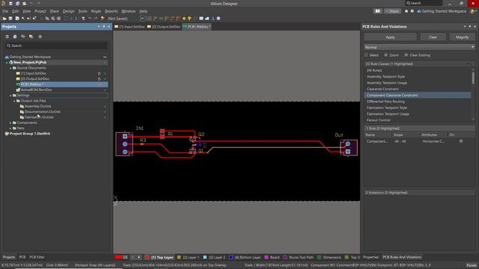Viewport: 479px width, 269px height.
Task: Expand the Nets folder
Action: 10,128
